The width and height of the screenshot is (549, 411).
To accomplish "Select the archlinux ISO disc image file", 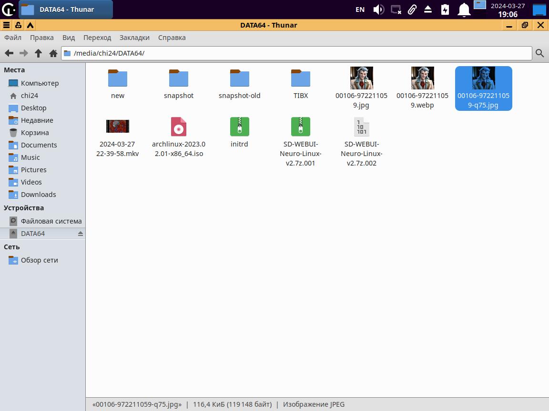I will pyautogui.click(x=179, y=127).
